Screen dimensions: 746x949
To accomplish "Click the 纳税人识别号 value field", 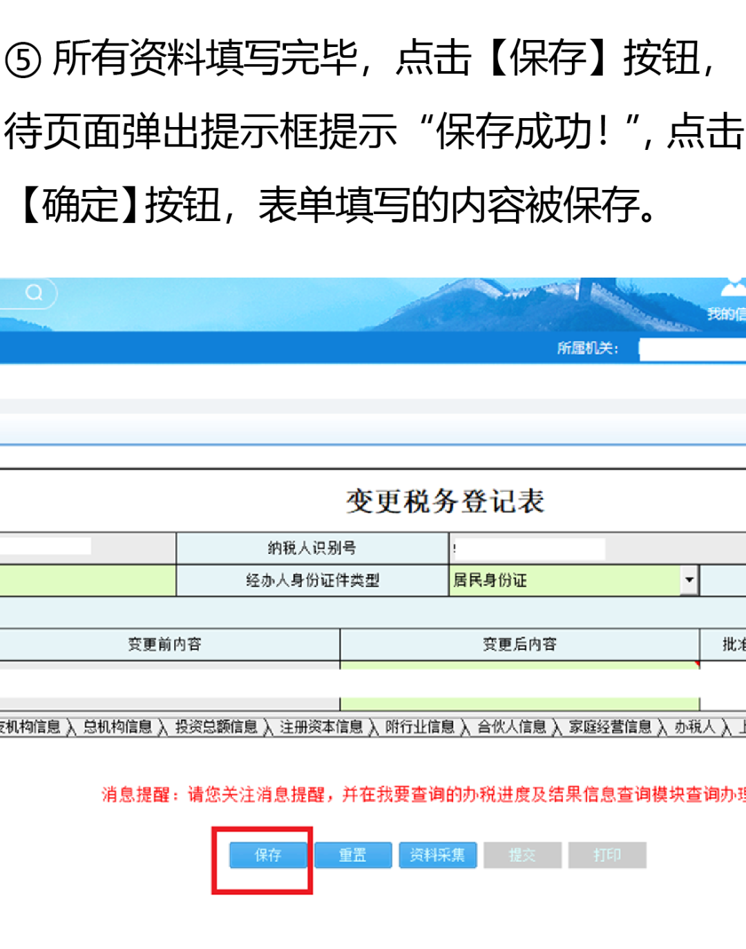I will click(x=529, y=548).
